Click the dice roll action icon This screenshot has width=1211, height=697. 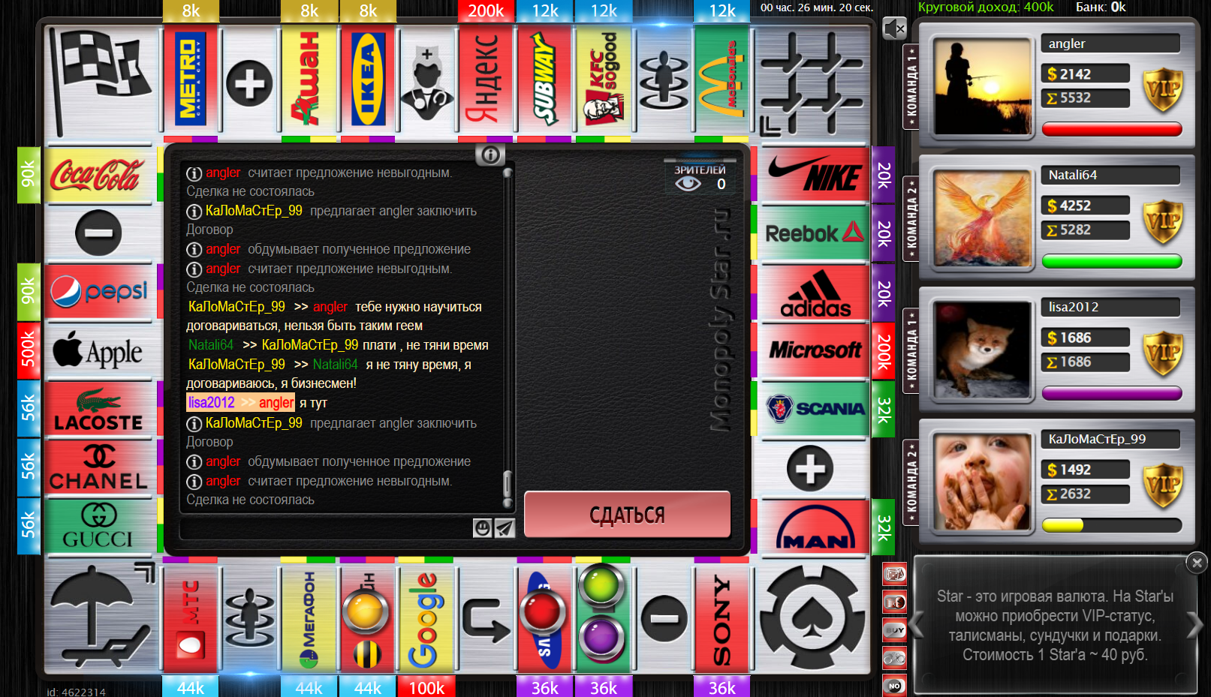894,575
